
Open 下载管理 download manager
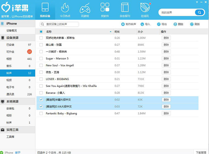pyautogui.click(x=201, y=152)
